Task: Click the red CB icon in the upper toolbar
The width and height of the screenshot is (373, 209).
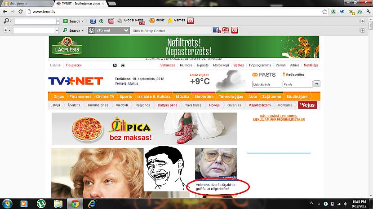Action: 190,21
